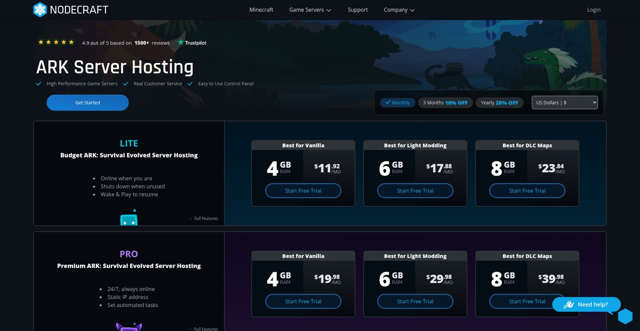This screenshot has height=331, width=640.
Task: Click the NODECRAFT brand name text
Action: (79, 10)
